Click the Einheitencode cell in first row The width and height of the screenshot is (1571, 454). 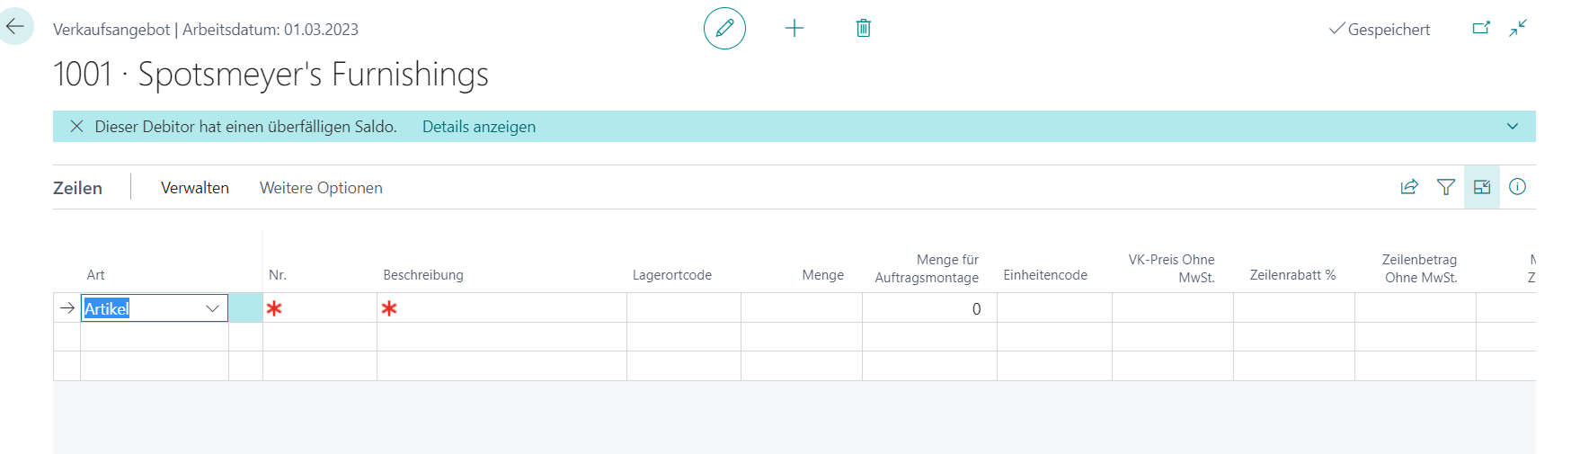coord(1054,308)
